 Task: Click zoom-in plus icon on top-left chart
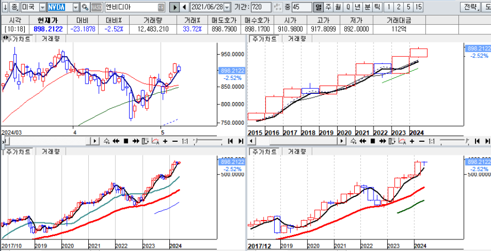[165, 141]
